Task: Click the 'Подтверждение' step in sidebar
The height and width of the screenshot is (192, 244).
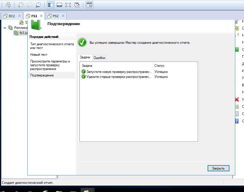Action: click(42, 75)
